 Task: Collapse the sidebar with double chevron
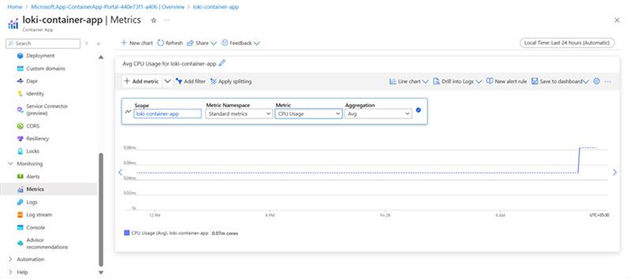tap(98, 44)
